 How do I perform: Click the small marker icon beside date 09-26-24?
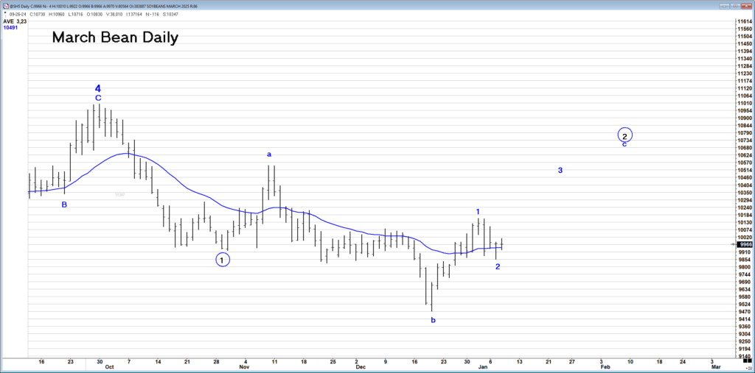coord(6,14)
